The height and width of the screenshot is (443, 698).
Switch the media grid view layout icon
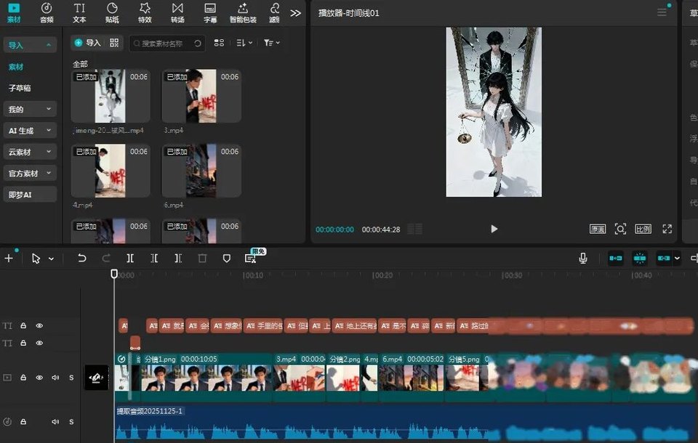[219, 43]
